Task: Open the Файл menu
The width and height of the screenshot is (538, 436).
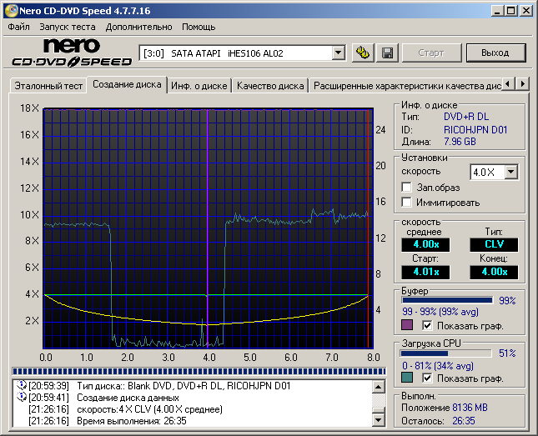Action: click(18, 27)
